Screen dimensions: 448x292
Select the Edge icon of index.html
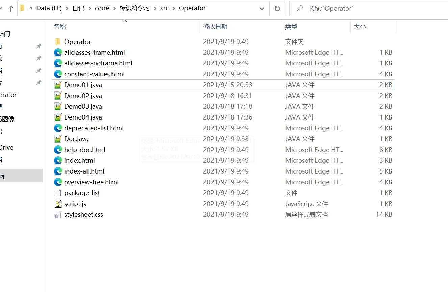(58, 160)
